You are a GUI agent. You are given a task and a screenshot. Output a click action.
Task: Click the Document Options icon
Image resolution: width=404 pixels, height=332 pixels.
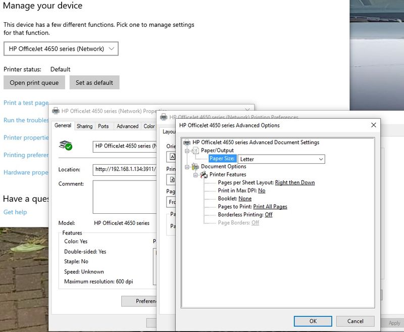coord(195,167)
